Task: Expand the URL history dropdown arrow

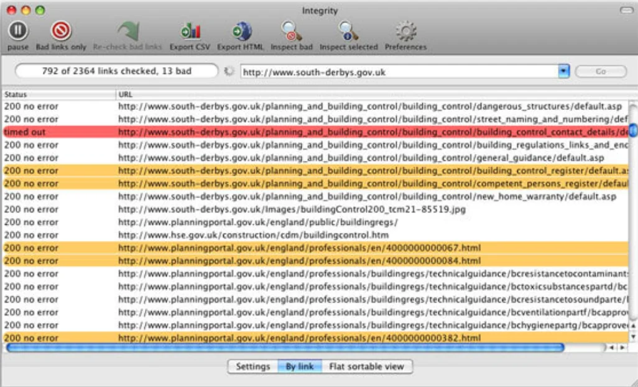Action: [563, 71]
